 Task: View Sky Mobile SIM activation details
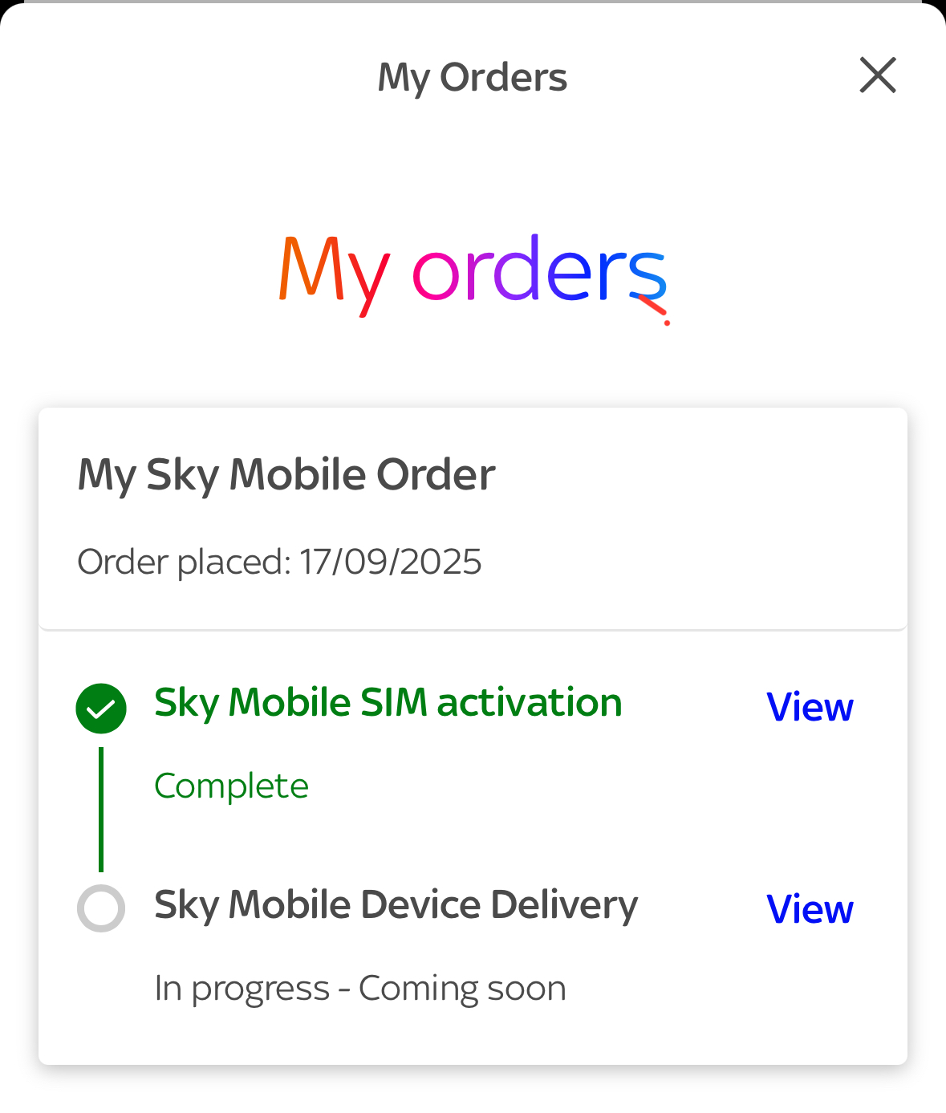coord(809,707)
